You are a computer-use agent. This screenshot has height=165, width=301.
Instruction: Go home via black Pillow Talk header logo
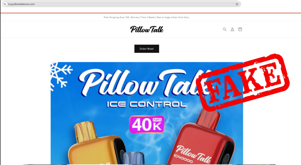tap(147, 30)
